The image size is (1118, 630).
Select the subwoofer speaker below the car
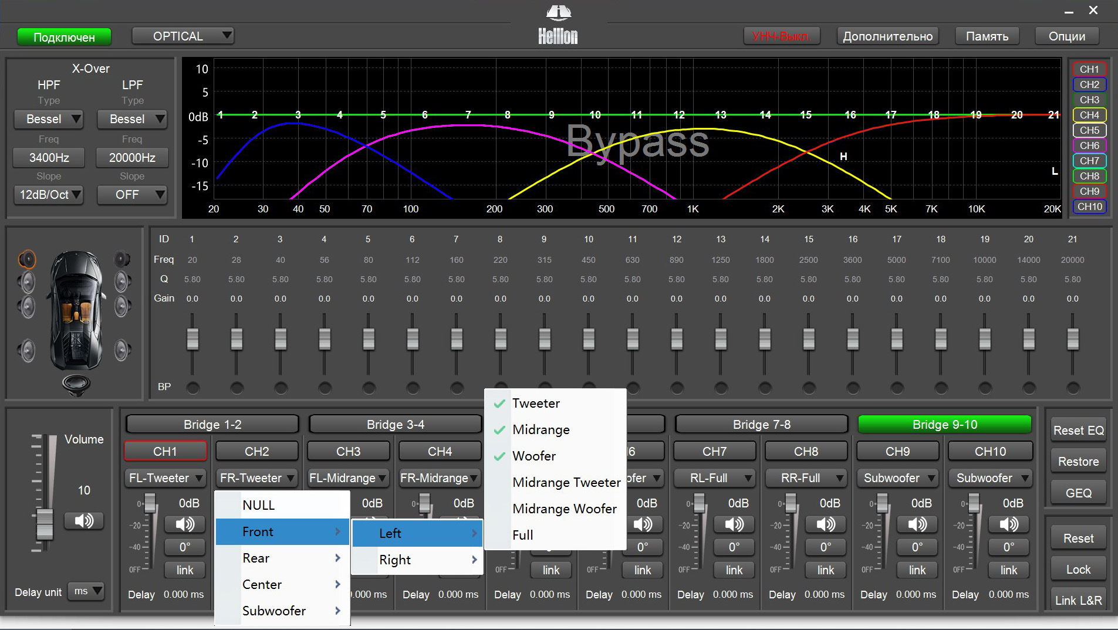[x=76, y=384]
